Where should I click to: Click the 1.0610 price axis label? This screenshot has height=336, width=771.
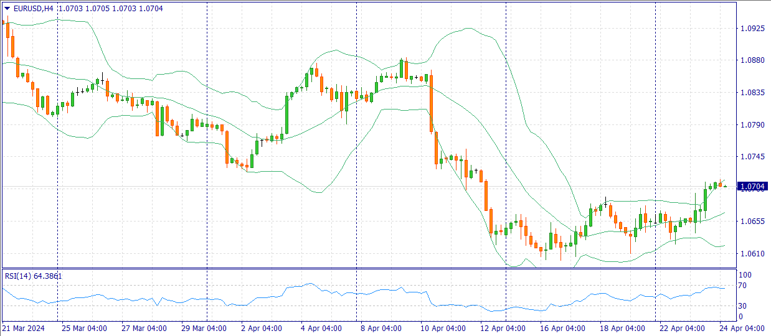point(750,253)
